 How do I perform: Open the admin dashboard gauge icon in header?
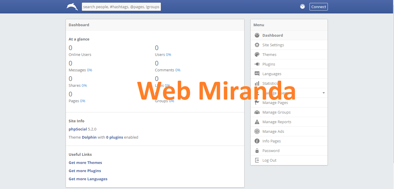(x=302, y=6)
